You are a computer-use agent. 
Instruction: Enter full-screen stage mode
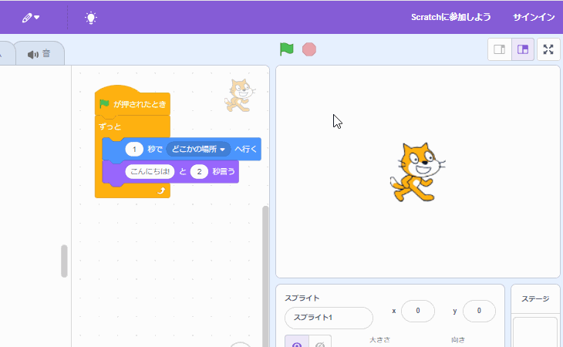[548, 49]
